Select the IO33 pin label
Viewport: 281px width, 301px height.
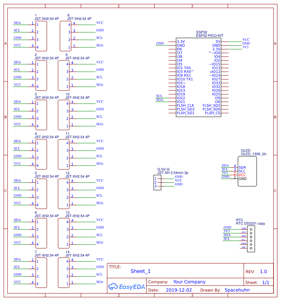pyautogui.click(x=216, y=83)
